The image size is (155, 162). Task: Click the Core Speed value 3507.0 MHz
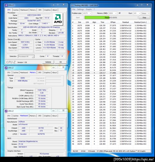pos(25,42)
